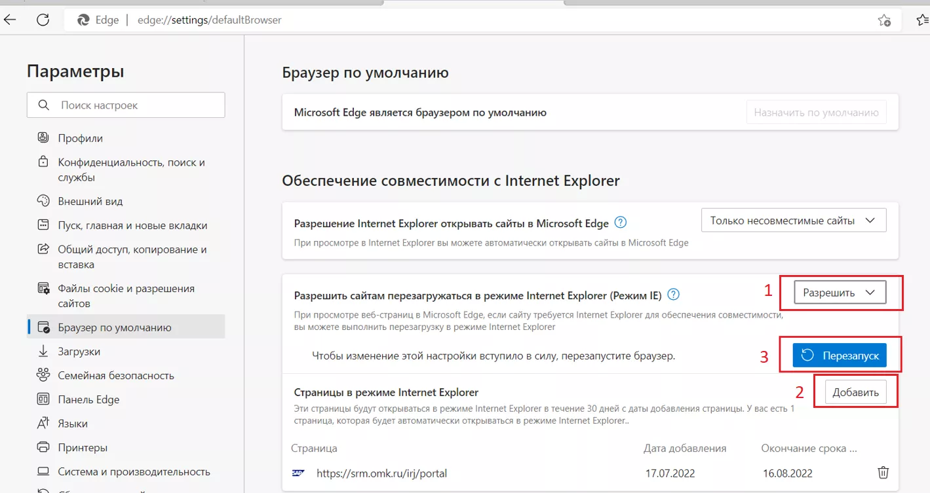The image size is (930, 493).
Task: Click the family icon beside 'Семейная безопасность'
Action: [x=43, y=375]
